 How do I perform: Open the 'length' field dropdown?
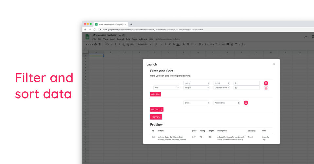pyautogui.click(x=196, y=88)
